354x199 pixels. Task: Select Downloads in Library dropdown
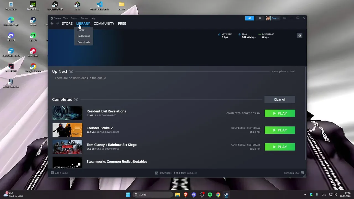(x=84, y=42)
